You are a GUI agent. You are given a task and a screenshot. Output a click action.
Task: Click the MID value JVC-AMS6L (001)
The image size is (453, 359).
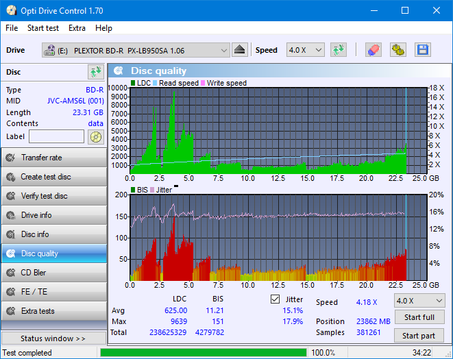(75, 101)
